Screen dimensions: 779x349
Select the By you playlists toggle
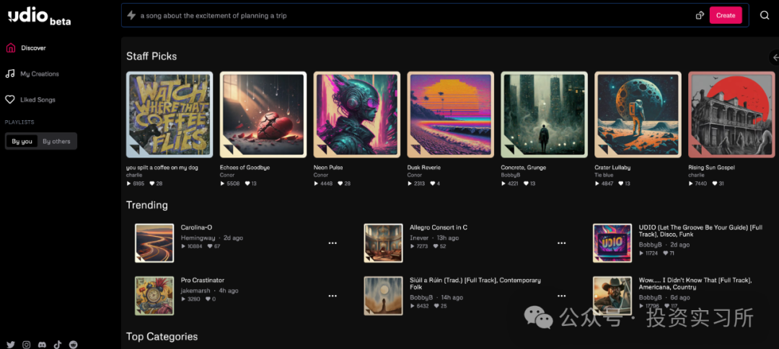coord(22,141)
